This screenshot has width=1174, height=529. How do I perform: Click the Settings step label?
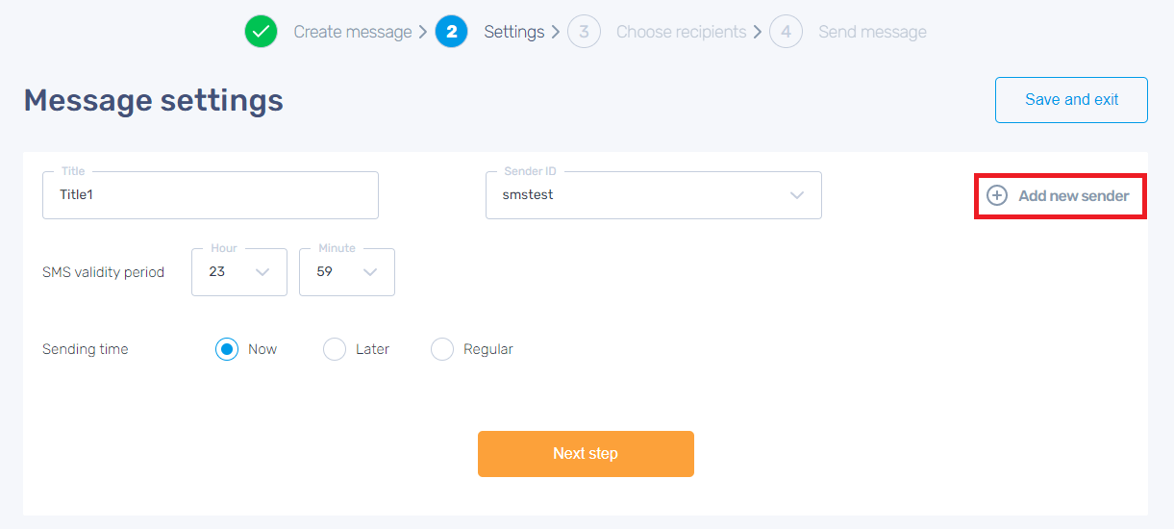point(513,32)
